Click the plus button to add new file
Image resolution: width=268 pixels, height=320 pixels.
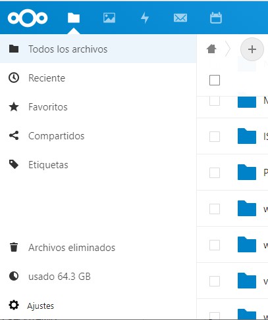[252, 49]
